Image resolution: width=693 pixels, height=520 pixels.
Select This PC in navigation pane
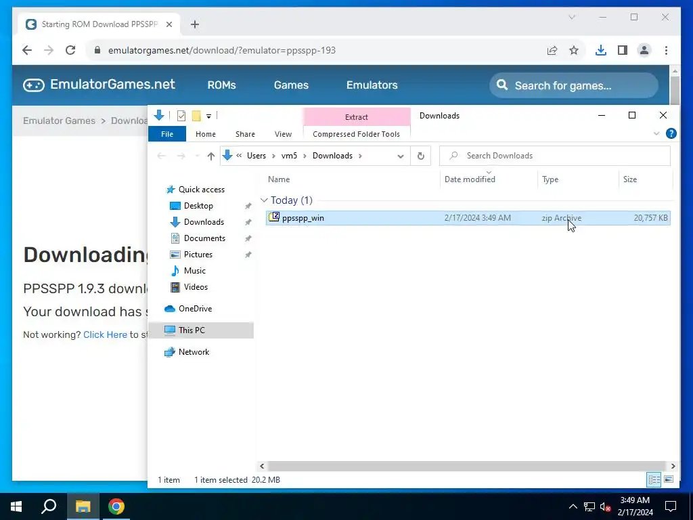(201, 330)
